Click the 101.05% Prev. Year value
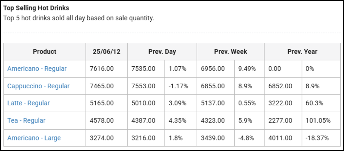 318,120
